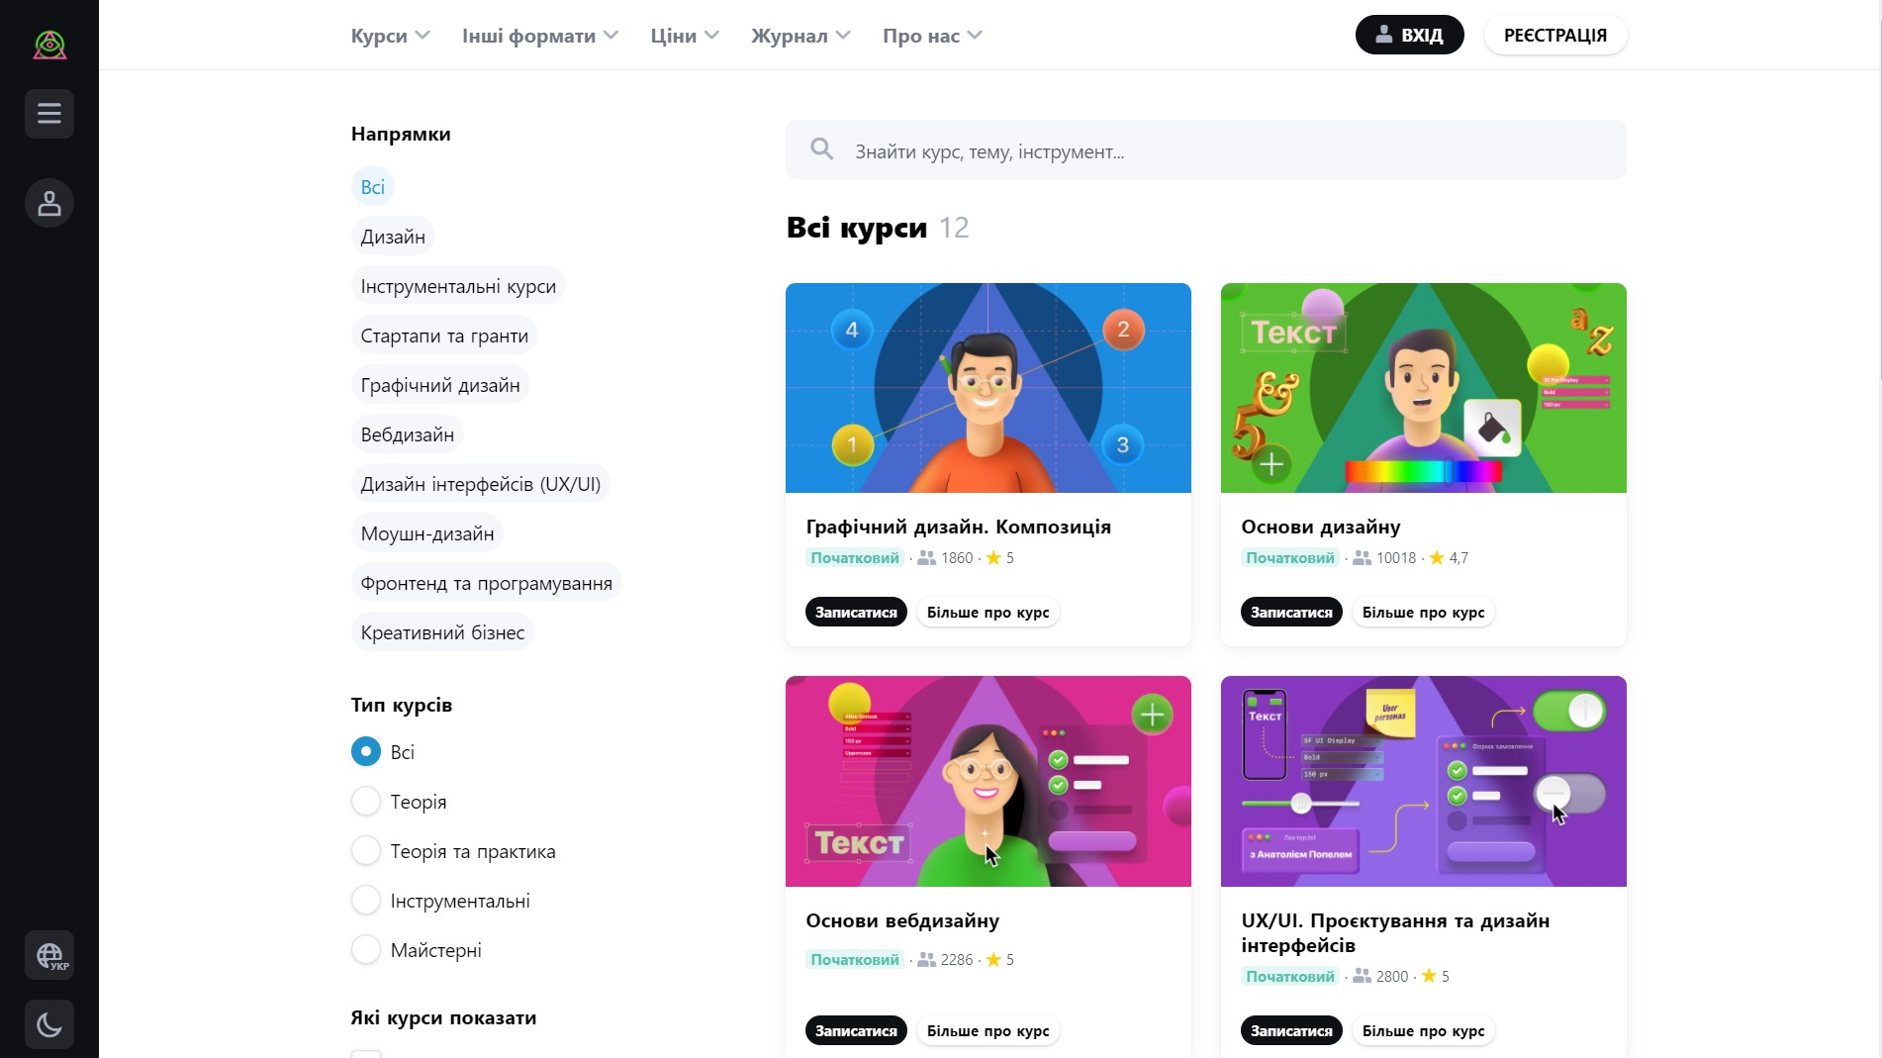Image resolution: width=1882 pixels, height=1058 pixels.
Task: Filter by Моушн-дизайн category
Action: (x=427, y=533)
